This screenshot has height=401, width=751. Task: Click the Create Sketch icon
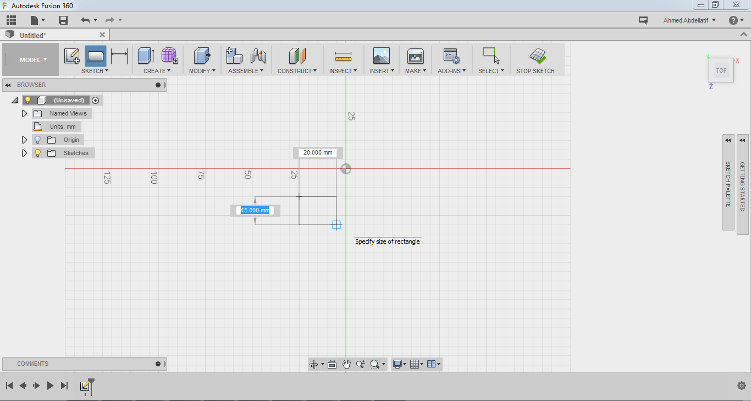click(72, 56)
